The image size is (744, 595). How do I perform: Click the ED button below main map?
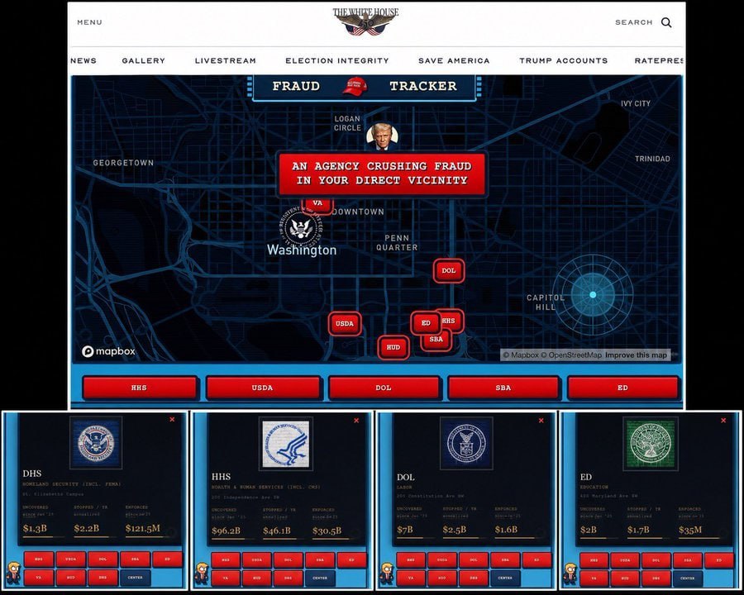(x=622, y=388)
